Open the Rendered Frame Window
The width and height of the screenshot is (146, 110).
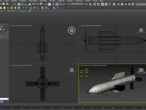tap(122, 4)
